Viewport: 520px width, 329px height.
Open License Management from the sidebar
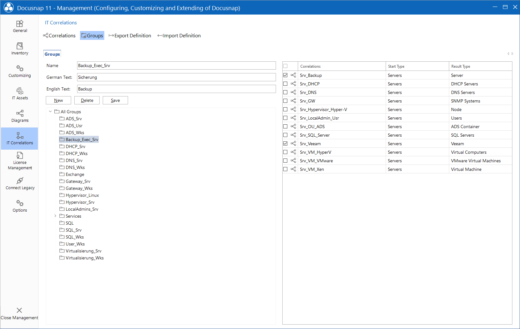[x=19, y=161]
